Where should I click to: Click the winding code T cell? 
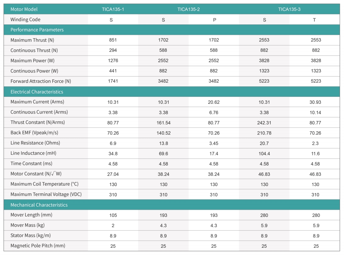pyautogui.click(x=314, y=20)
